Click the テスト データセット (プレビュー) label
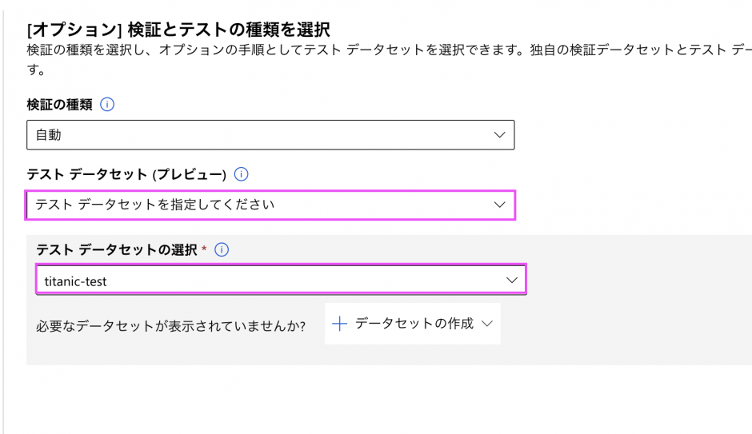Viewport: 752px width, 434px height. (126, 174)
